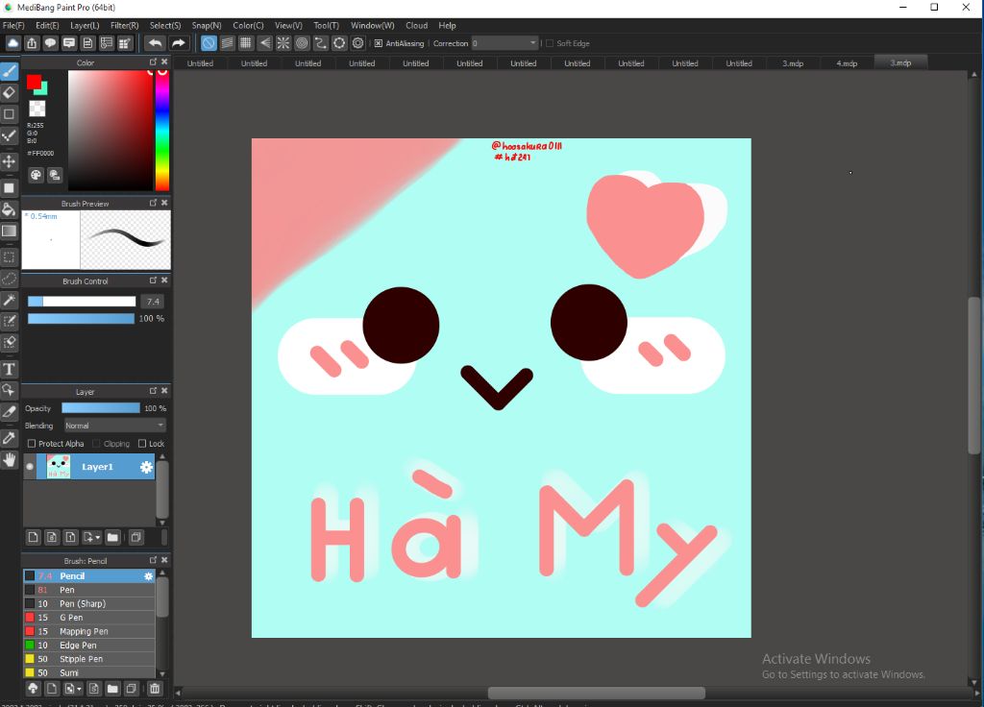Open the Blending mode dropdown

pos(114,426)
